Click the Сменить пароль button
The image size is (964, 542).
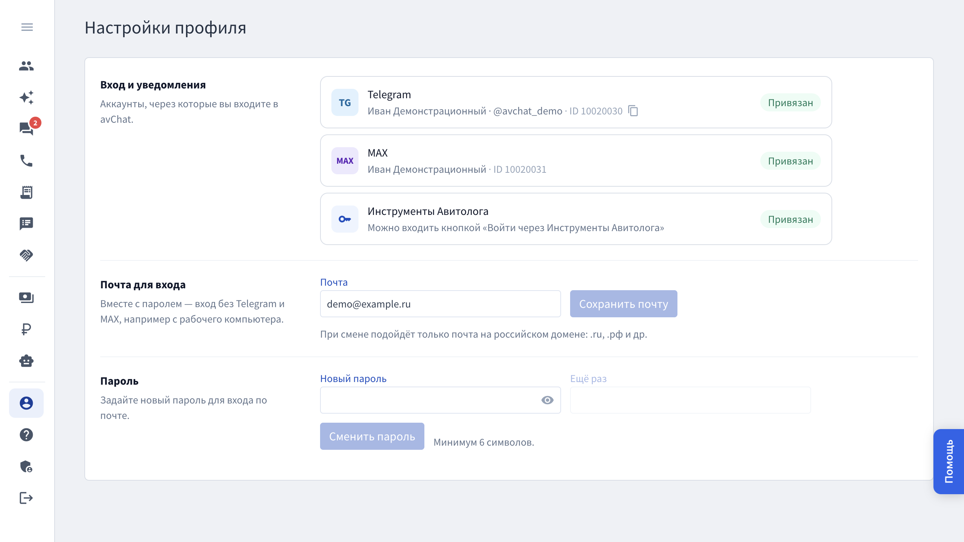pyautogui.click(x=372, y=436)
